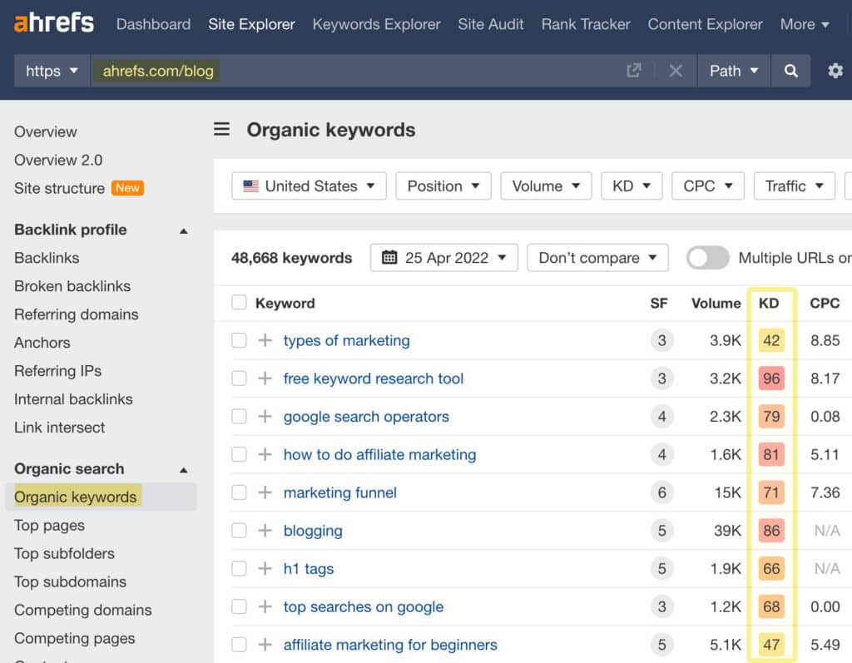
Task: Click the United States flag icon
Action: pos(252,186)
